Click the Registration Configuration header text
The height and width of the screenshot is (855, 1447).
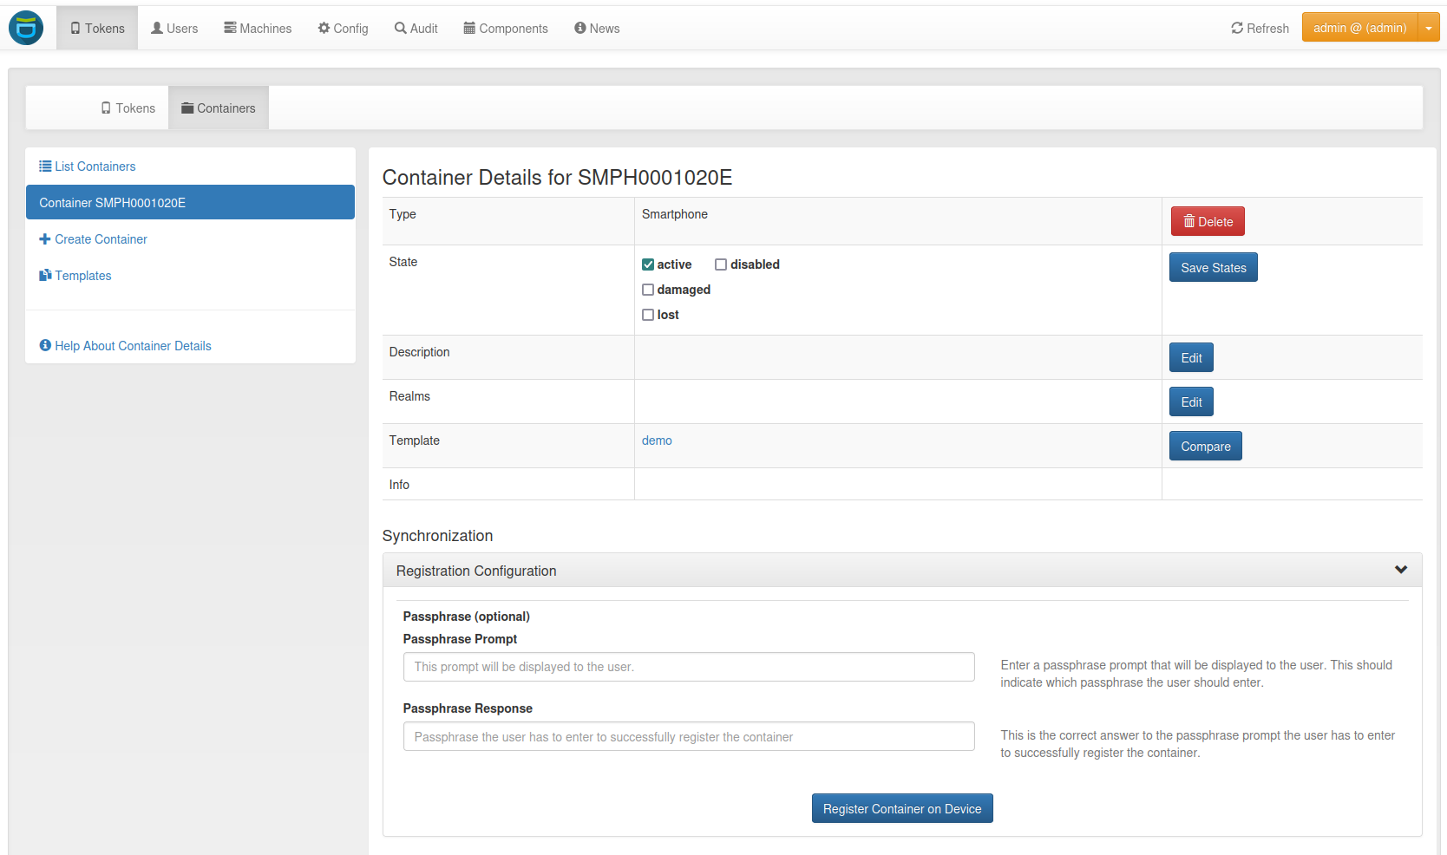[476, 571]
